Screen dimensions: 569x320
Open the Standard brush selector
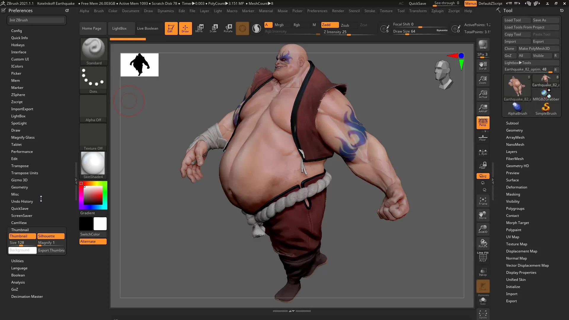pyautogui.click(x=94, y=51)
